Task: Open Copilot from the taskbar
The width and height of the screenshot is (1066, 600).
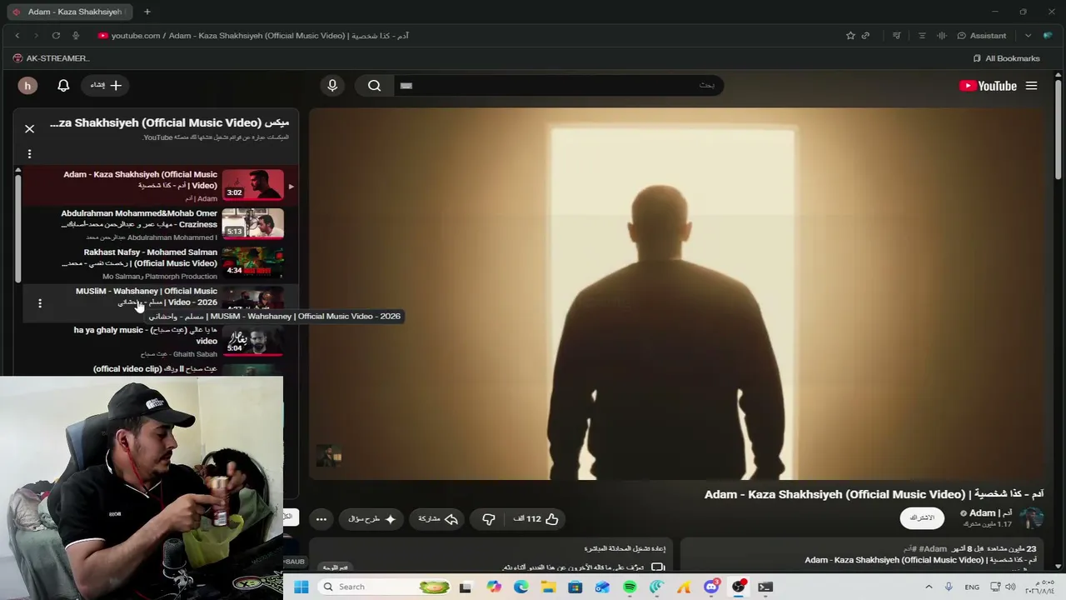Action: coord(494,587)
